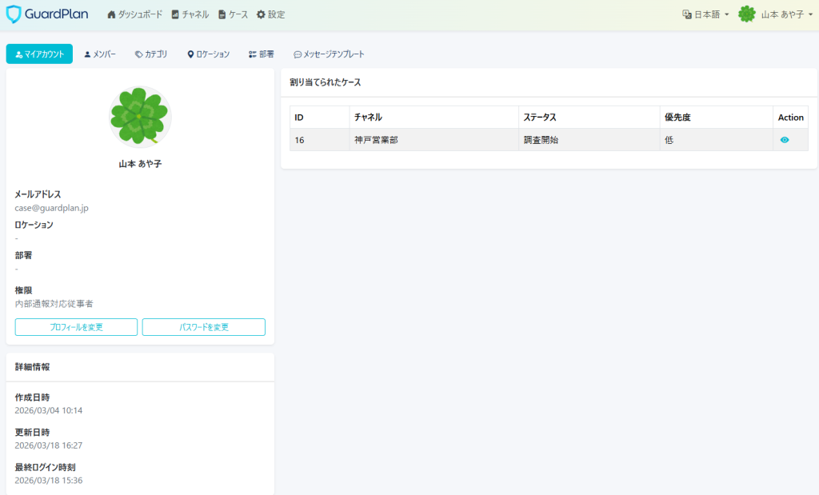Click the 優先度 column header
819x495 pixels.
point(677,118)
